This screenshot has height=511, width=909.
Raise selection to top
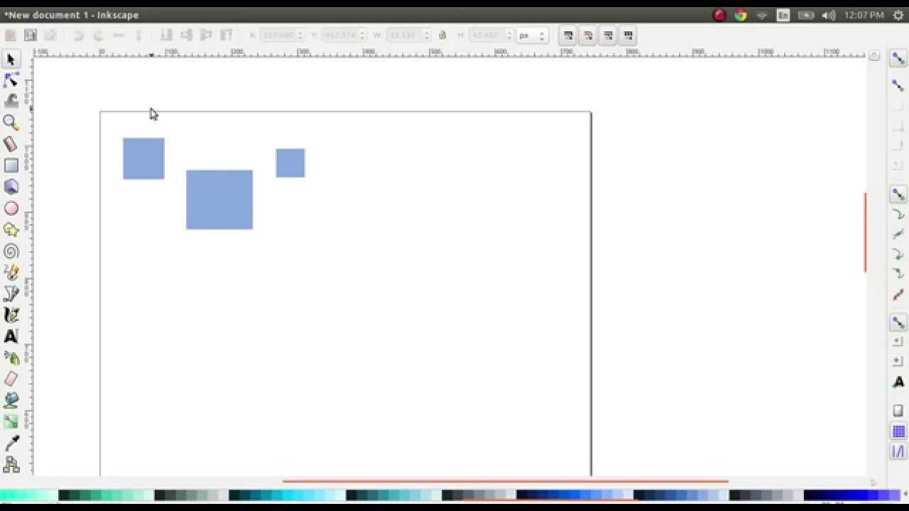(x=227, y=35)
